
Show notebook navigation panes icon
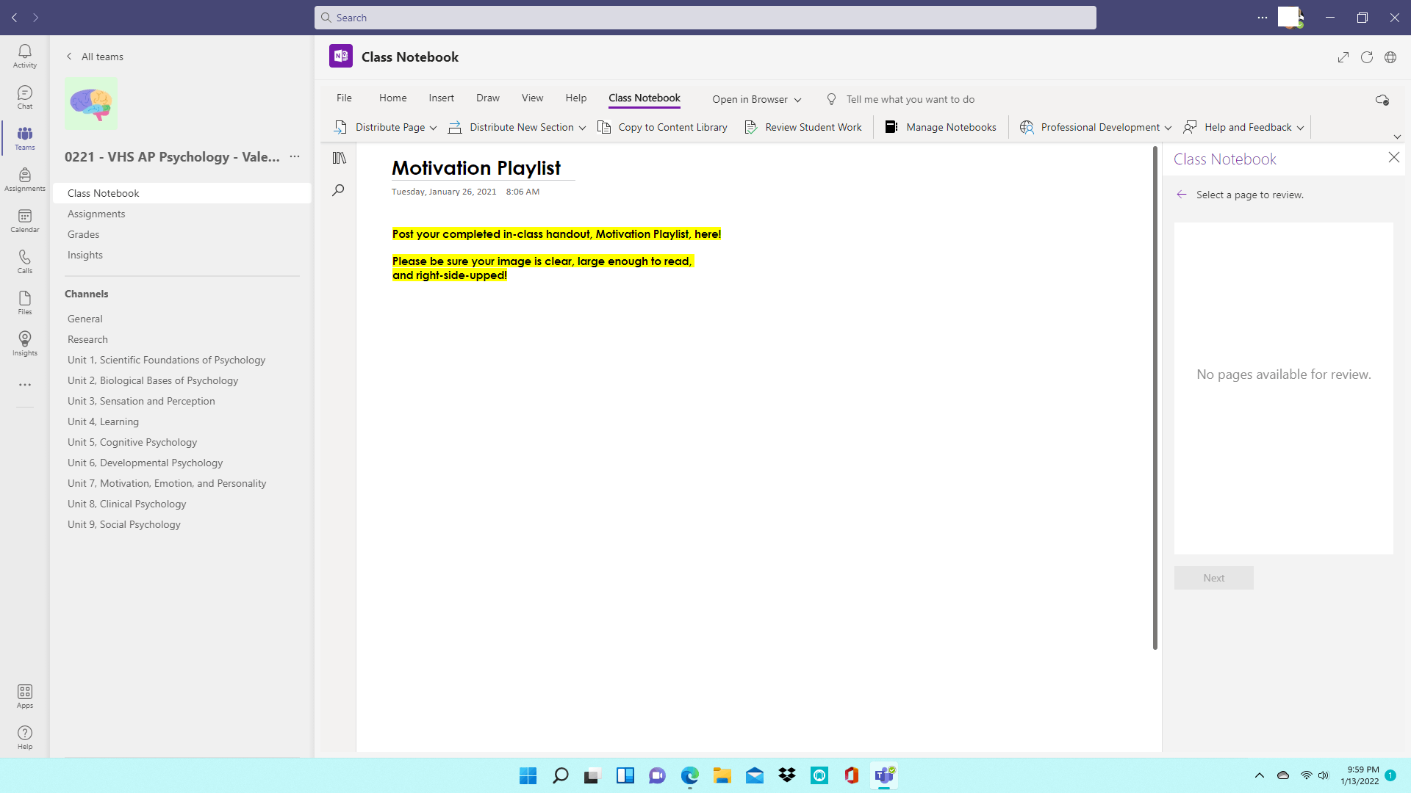(339, 158)
